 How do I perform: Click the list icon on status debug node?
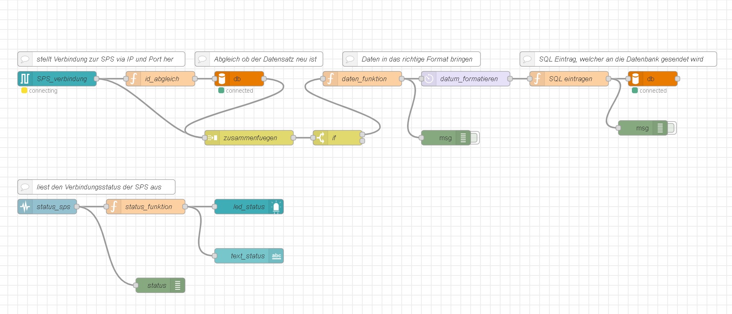178,285
